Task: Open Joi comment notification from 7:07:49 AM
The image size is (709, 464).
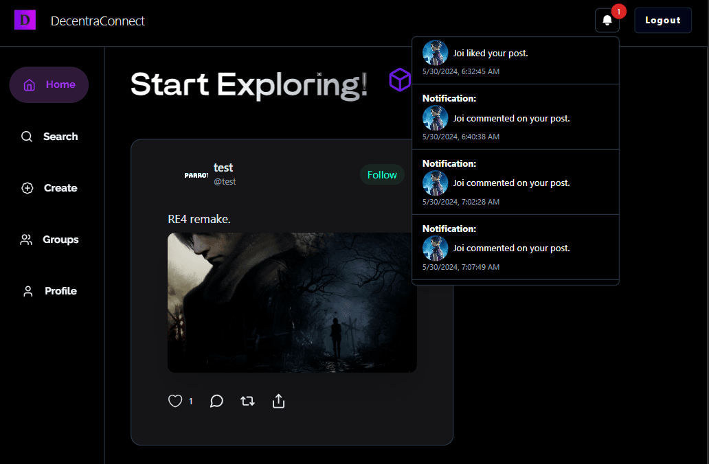Action: tap(515, 247)
